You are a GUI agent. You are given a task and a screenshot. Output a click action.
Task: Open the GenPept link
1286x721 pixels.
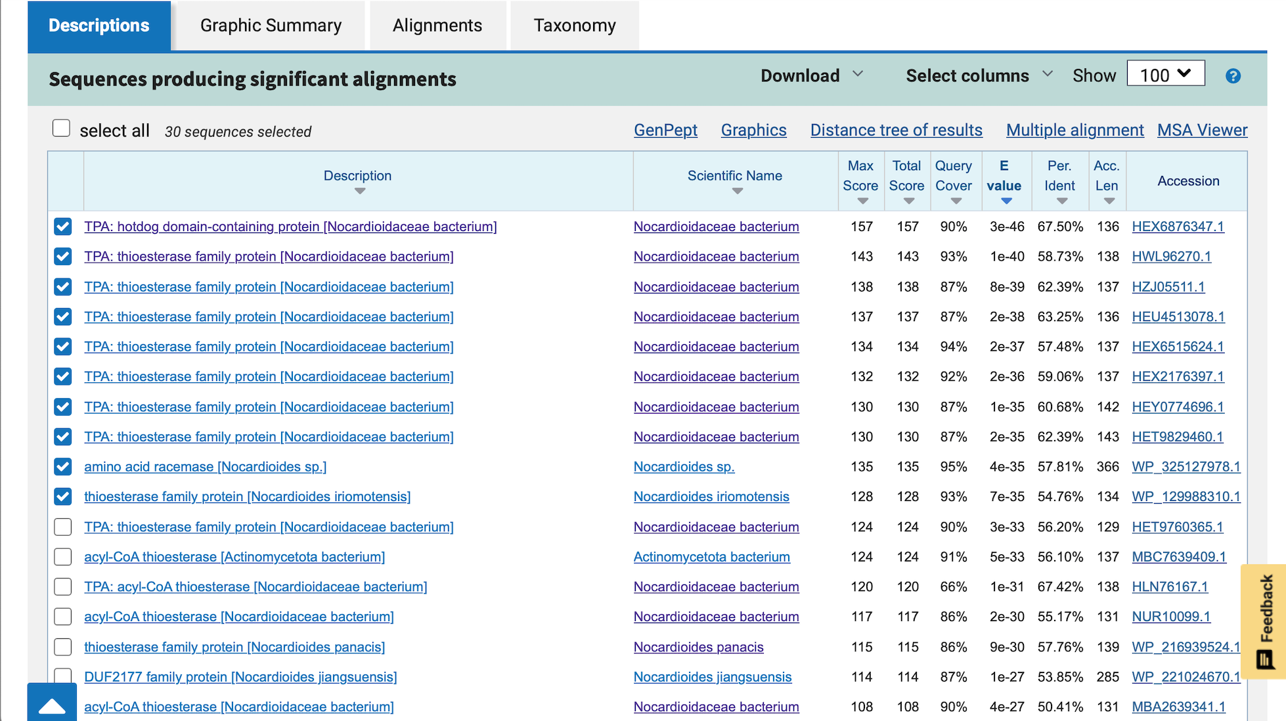[665, 130]
